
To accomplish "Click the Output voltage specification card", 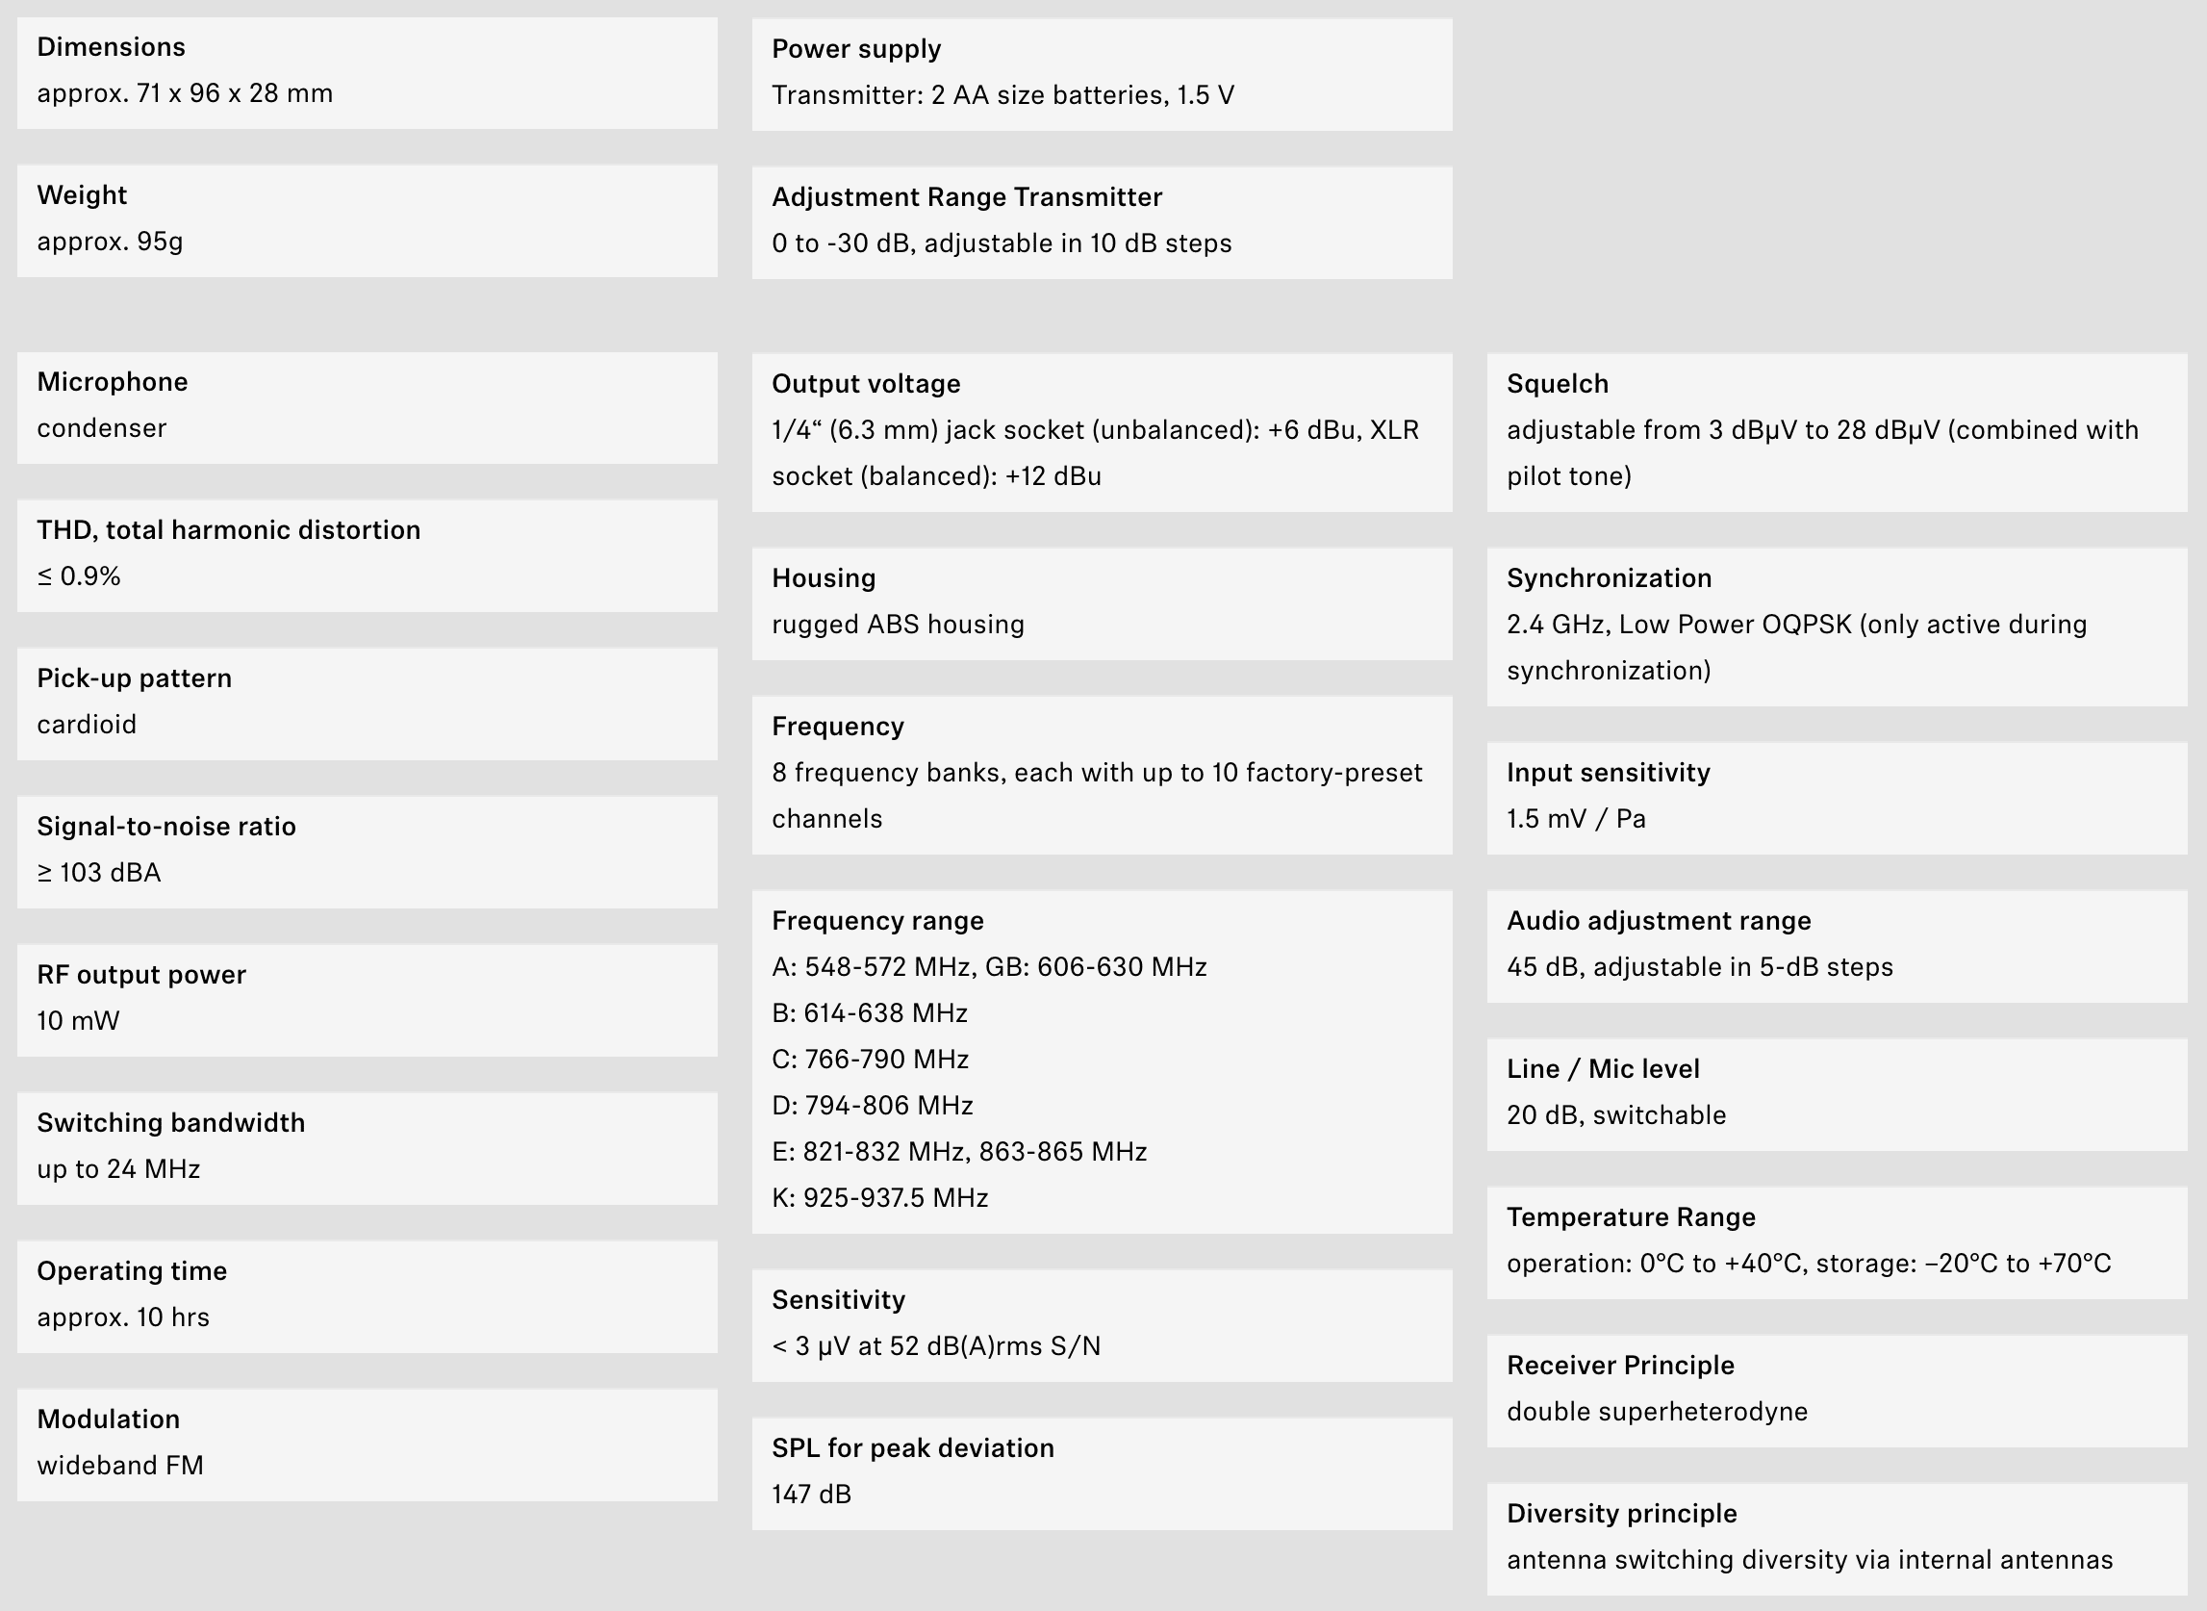I will pos(1102,432).
